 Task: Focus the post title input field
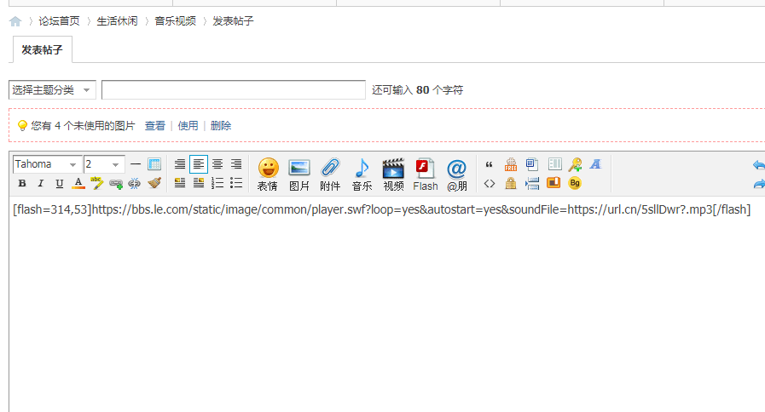click(233, 90)
